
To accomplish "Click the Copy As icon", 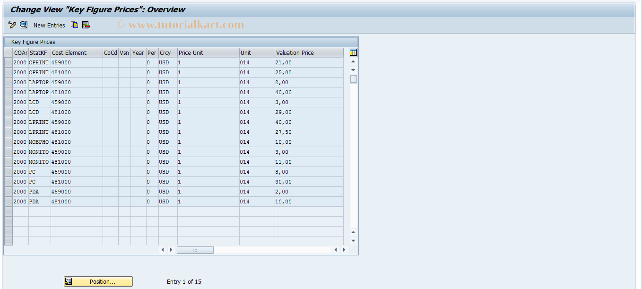I will pos(74,25).
